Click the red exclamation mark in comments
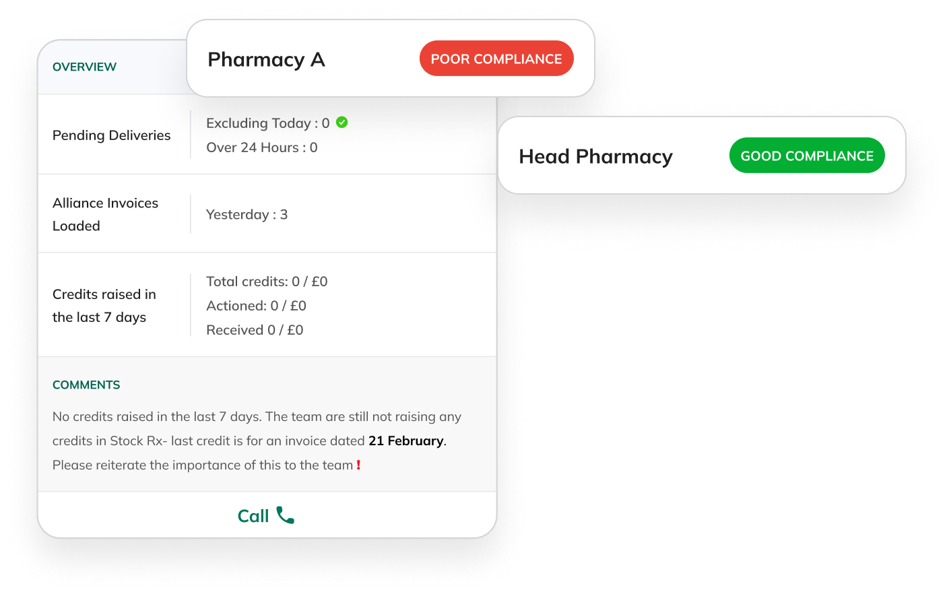The width and height of the screenshot is (947, 594). pyautogui.click(x=358, y=465)
